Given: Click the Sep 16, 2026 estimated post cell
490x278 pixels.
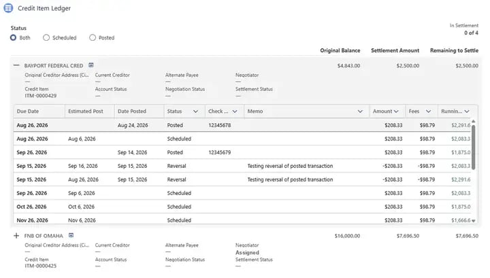Looking at the screenshot, I should (83, 166).
